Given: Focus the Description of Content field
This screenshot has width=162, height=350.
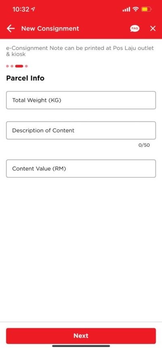Looking at the screenshot, I should pos(81,130).
